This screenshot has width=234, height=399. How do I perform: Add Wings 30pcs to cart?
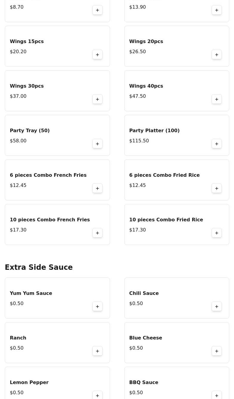pyautogui.click(x=97, y=99)
